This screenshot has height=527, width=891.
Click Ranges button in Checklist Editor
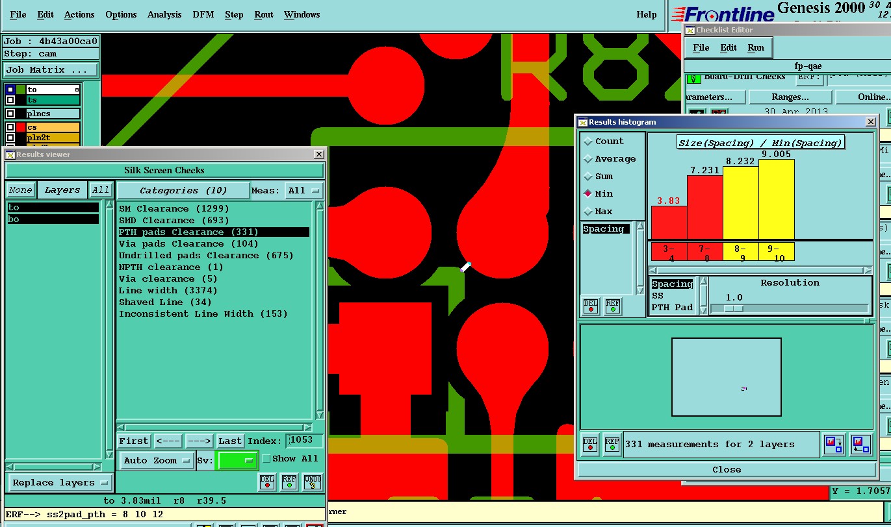pyautogui.click(x=790, y=97)
